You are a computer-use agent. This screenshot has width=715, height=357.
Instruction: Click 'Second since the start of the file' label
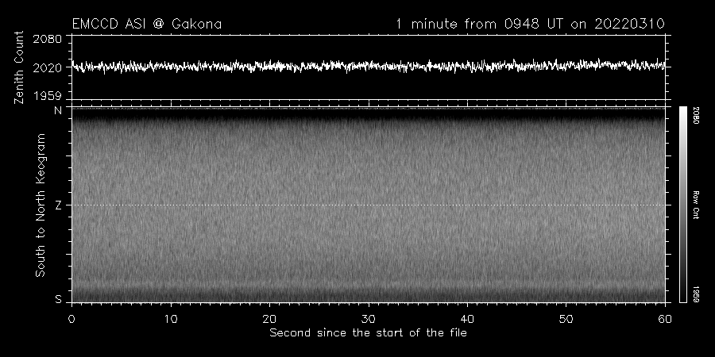(x=368, y=333)
